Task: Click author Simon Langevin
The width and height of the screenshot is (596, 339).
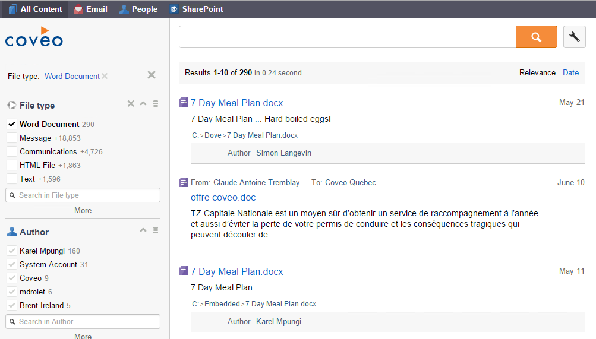Action: (x=283, y=153)
